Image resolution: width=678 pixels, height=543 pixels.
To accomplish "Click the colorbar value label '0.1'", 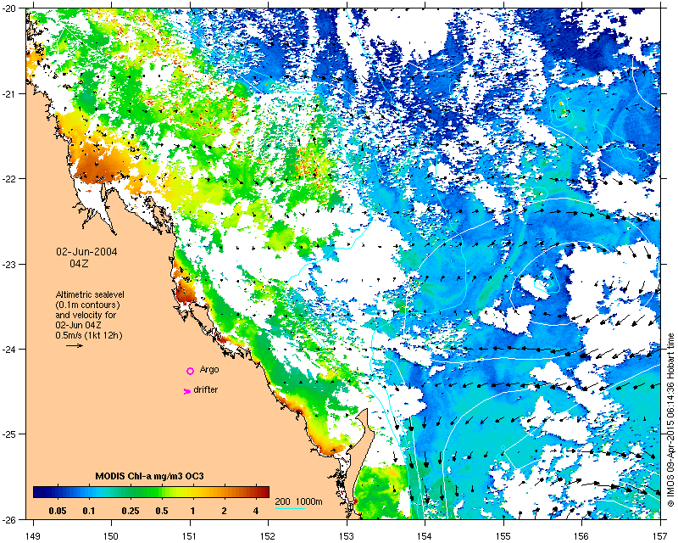I will pos(89,511).
